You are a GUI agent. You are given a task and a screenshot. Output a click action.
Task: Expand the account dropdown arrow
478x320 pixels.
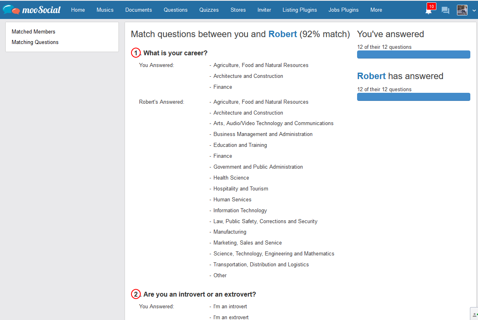coord(474,10)
